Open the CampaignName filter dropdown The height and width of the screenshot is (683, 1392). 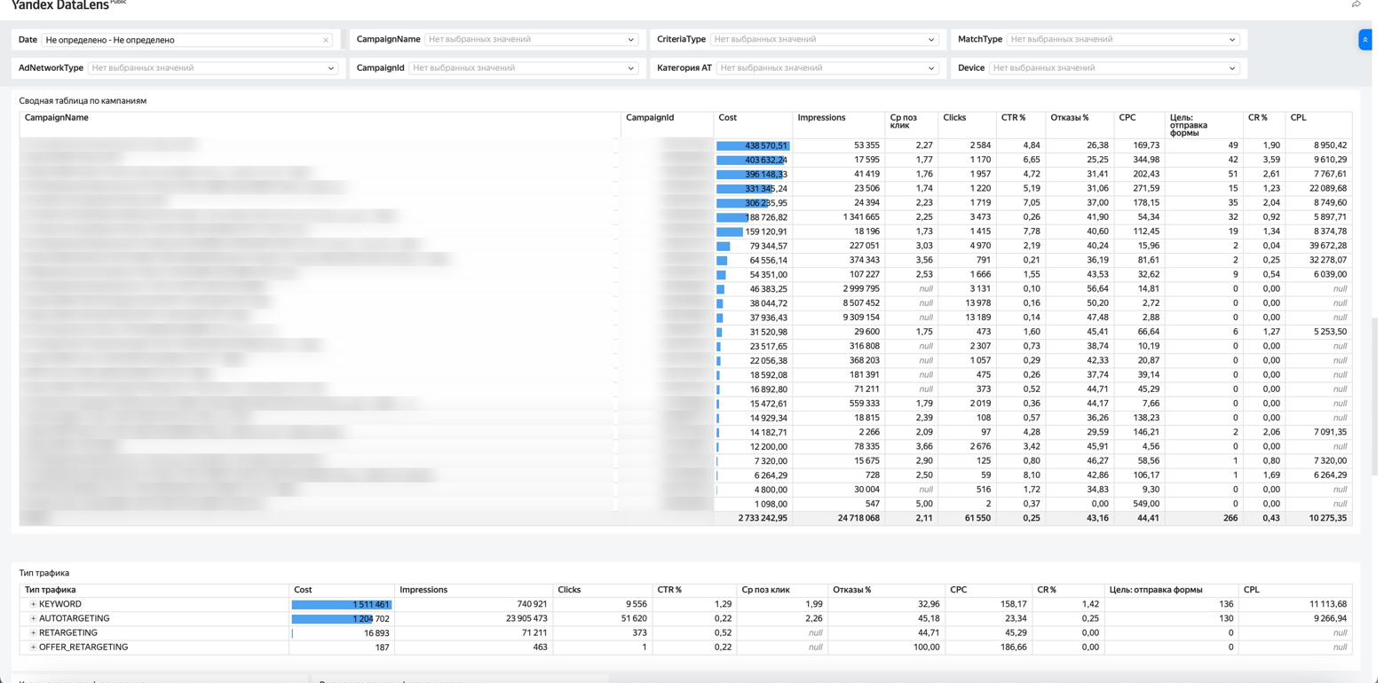point(531,39)
